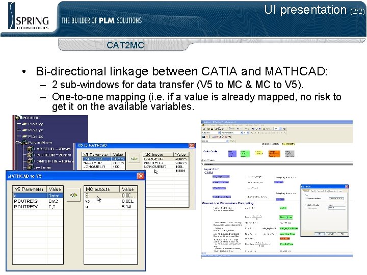Click the orange Color Code swatch
The height and width of the screenshot is (275, 367).
coord(274,154)
